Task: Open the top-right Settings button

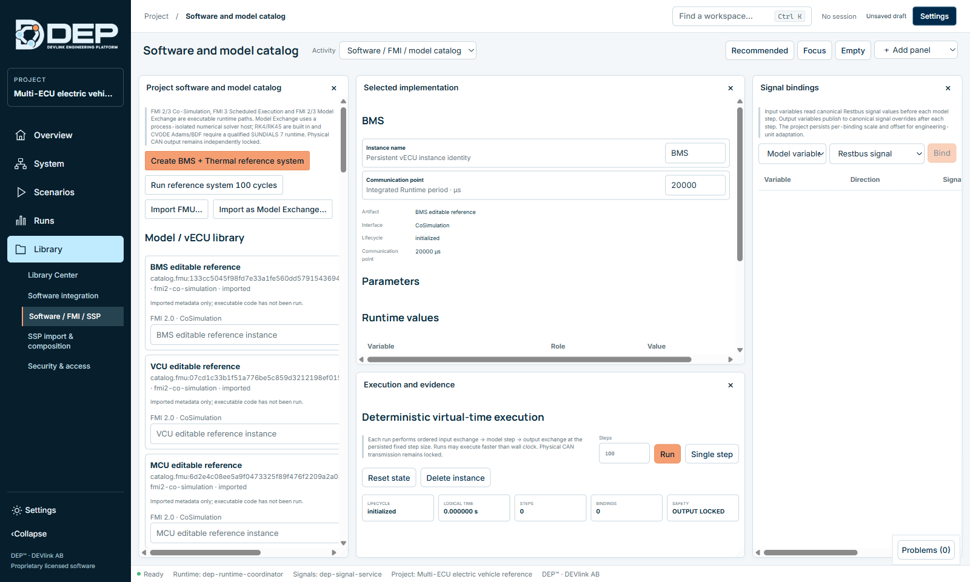Action: 934,16
